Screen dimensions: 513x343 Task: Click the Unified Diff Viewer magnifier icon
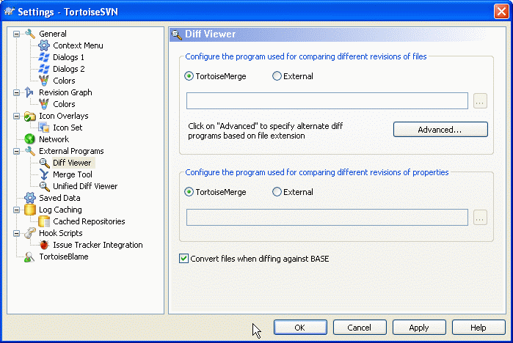tap(45, 186)
